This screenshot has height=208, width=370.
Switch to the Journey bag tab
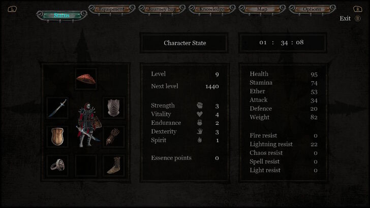click(x=162, y=9)
